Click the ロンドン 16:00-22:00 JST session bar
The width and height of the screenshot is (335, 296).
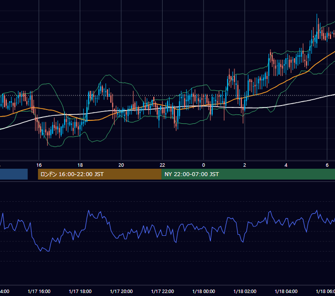tap(100, 174)
